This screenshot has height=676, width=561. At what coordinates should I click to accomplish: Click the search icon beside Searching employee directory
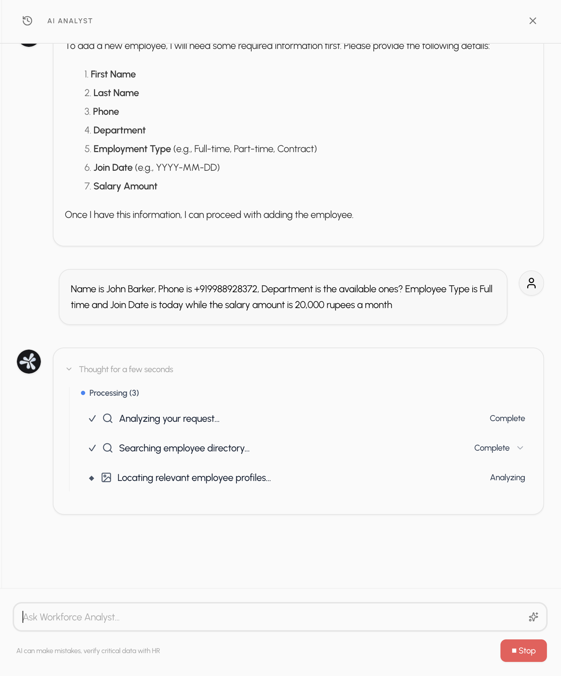coord(107,448)
